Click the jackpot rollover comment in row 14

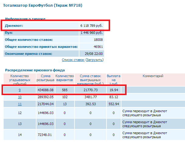pos(145,135)
